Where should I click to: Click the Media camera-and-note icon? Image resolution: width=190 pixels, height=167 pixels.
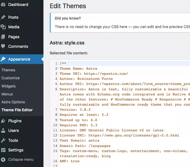(3, 27)
